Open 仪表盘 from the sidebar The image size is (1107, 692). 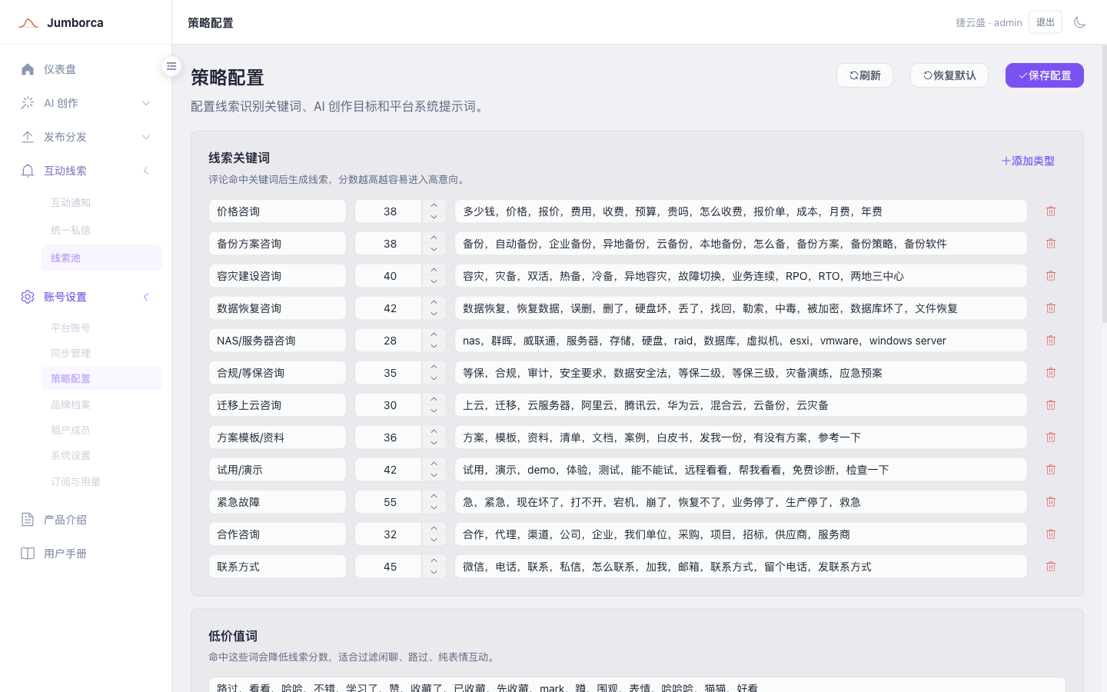[x=86, y=69]
